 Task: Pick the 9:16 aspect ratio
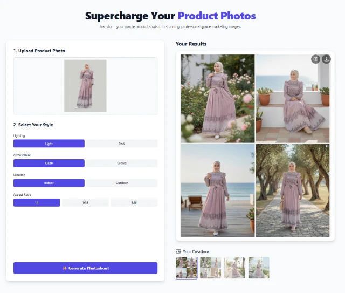pyautogui.click(x=134, y=202)
